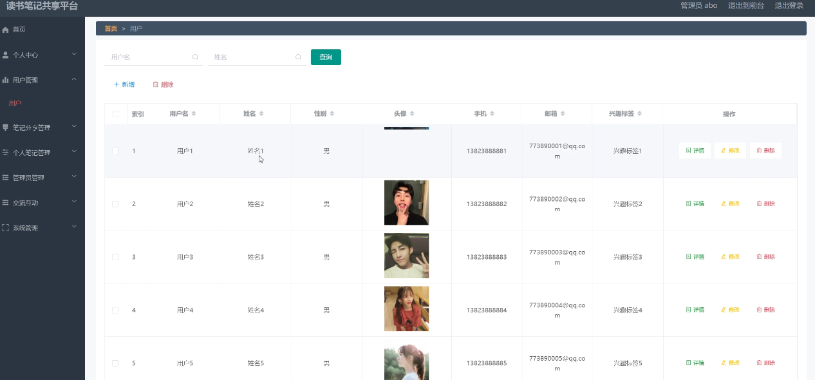815x380 pixels.
Task: Open 交流互动 in the sidebar
Action: point(42,203)
